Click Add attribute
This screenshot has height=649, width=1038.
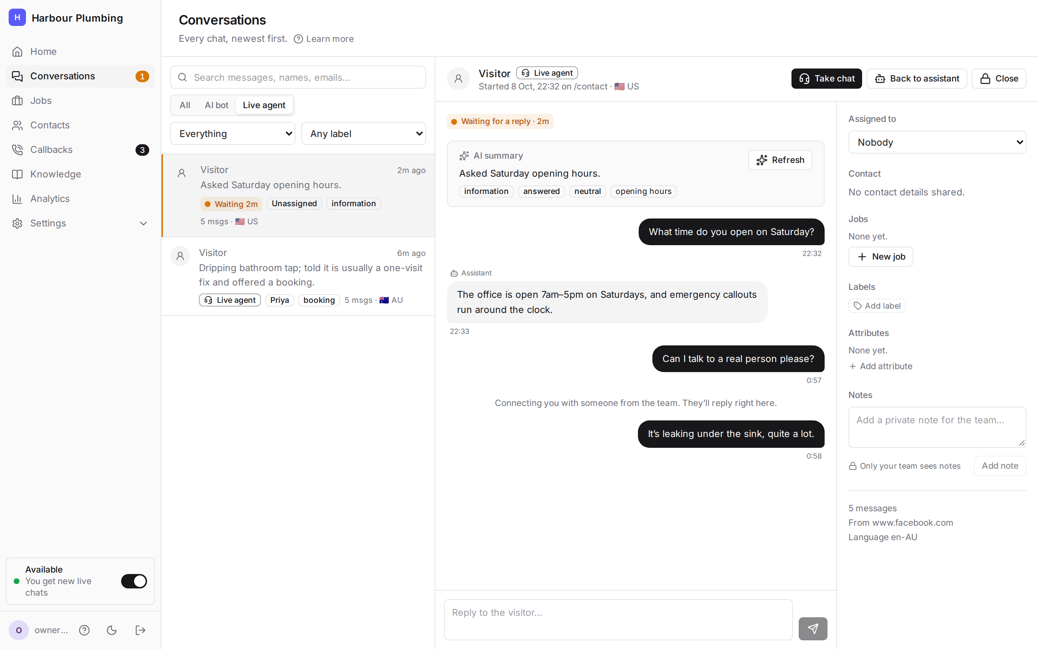click(881, 366)
